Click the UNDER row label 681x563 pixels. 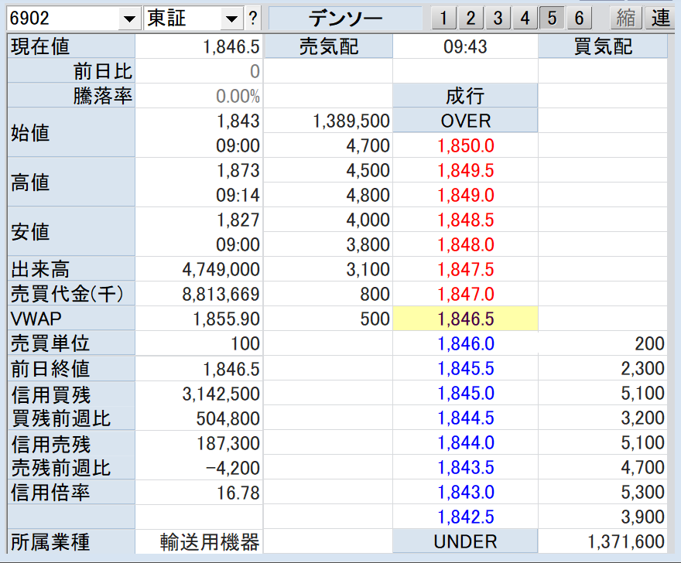[465, 542]
